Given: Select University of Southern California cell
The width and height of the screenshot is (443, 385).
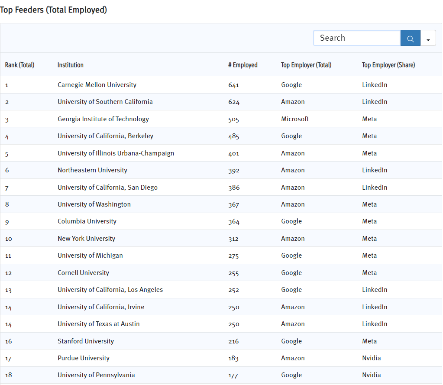Looking at the screenshot, I should pyautogui.click(x=105, y=102).
